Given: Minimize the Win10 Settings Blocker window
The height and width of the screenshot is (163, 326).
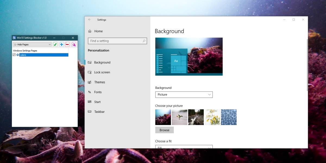Looking at the screenshot, I should [54, 38].
